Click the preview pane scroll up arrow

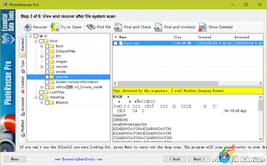tap(260, 97)
